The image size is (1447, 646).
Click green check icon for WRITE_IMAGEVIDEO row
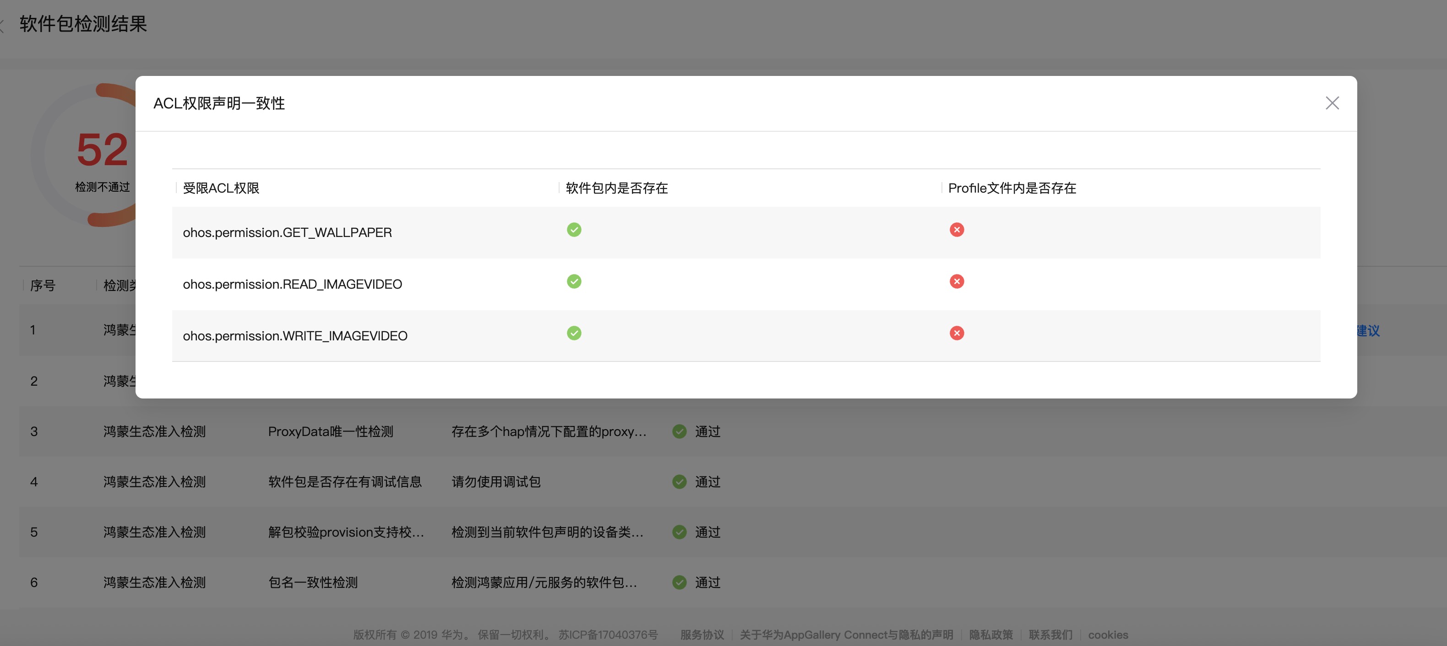(x=573, y=334)
